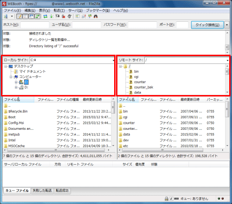Open the Site Manager icon
Viewport: 232px width, 204px height.
coord(6,16)
